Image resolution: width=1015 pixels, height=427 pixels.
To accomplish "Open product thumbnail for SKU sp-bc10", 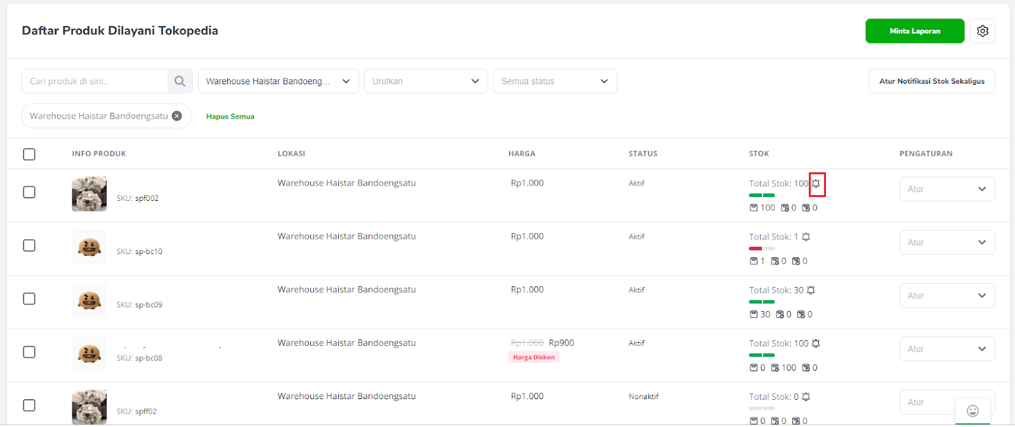I will 89,247.
